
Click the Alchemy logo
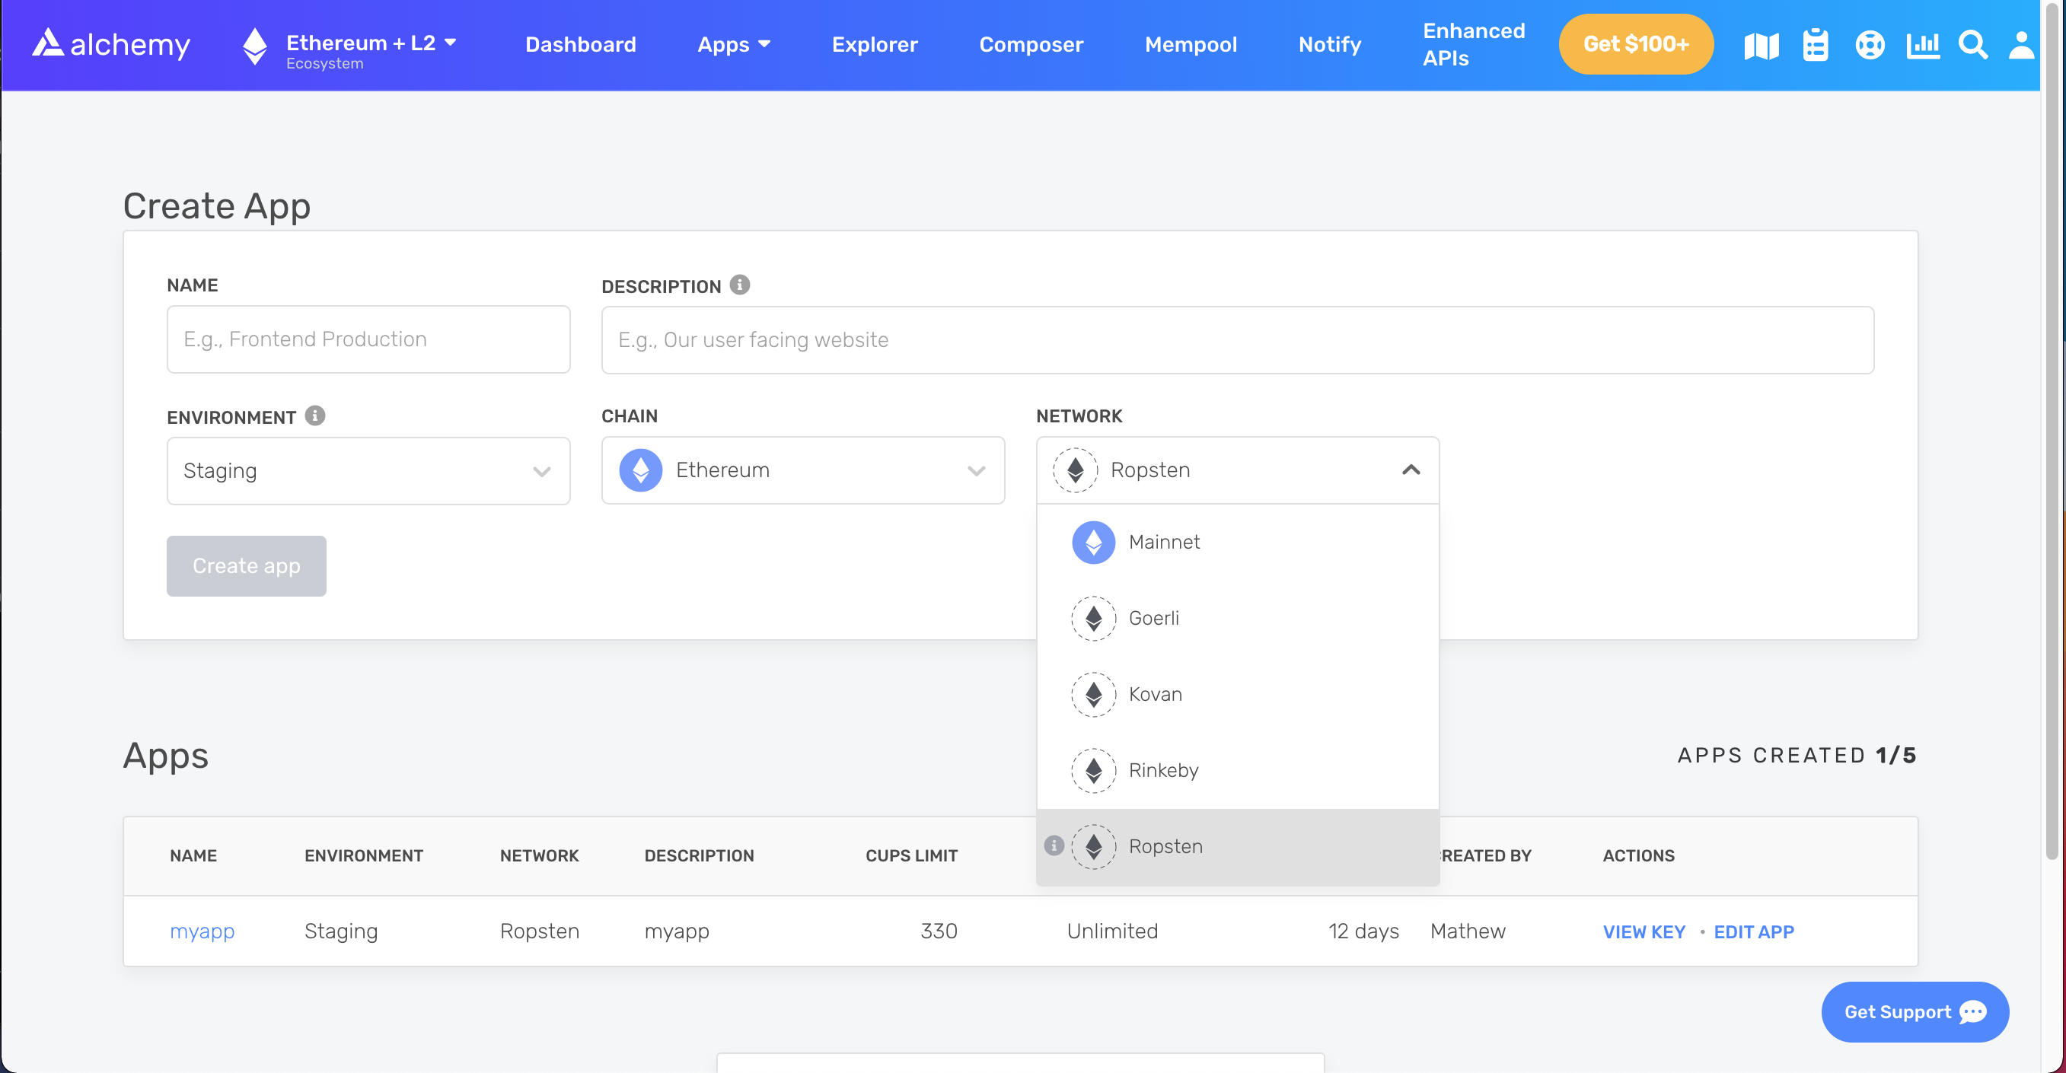click(x=110, y=44)
